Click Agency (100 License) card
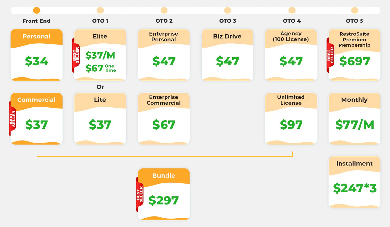Image resolution: width=390 pixels, height=227 pixels. pyautogui.click(x=291, y=55)
